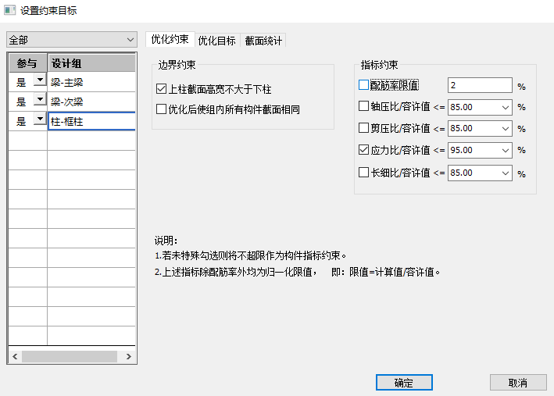Image resolution: width=554 pixels, height=396 pixels.
Task: Enable the 剪压比/容许值 checkbox
Action: (363, 128)
